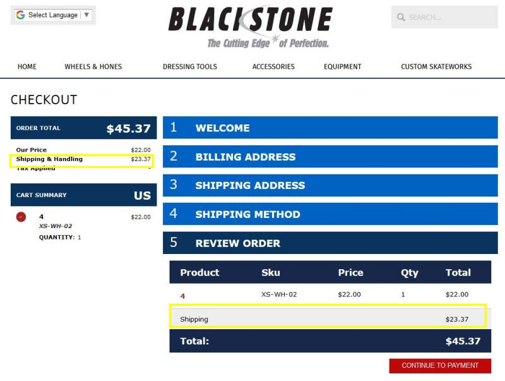Screen dimensions: 505x381
Task: Open the Accessories navigation item
Action: (x=273, y=66)
